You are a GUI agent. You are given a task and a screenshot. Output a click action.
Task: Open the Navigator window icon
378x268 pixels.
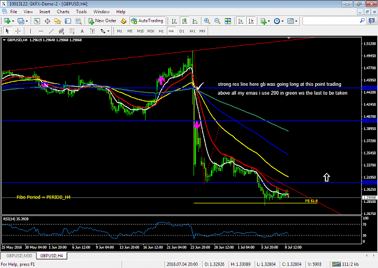pos(57,21)
